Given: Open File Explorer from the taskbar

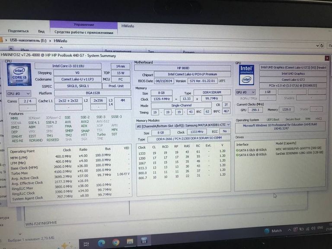Looking at the screenshot, I should (x=130, y=241).
